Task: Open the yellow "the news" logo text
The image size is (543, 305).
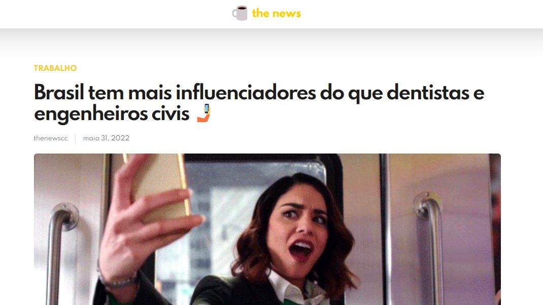Action: (277, 13)
